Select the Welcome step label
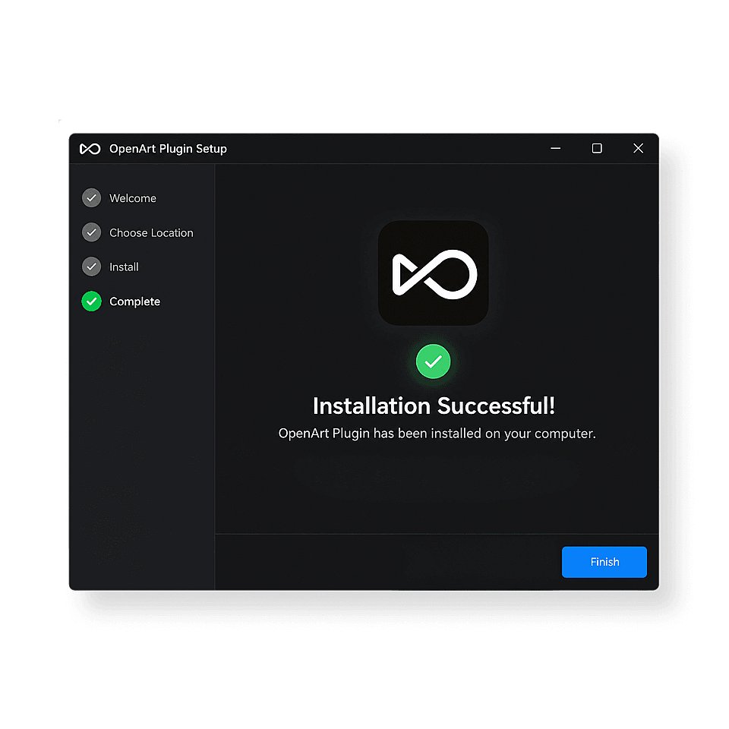Viewport: 729px width, 729px height. 133,198
